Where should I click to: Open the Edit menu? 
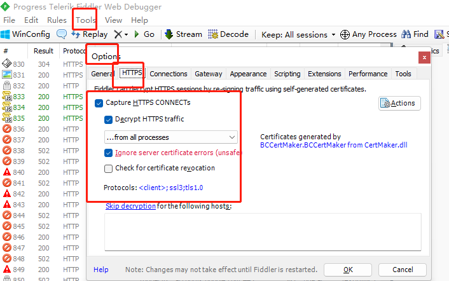pos(31,20)
